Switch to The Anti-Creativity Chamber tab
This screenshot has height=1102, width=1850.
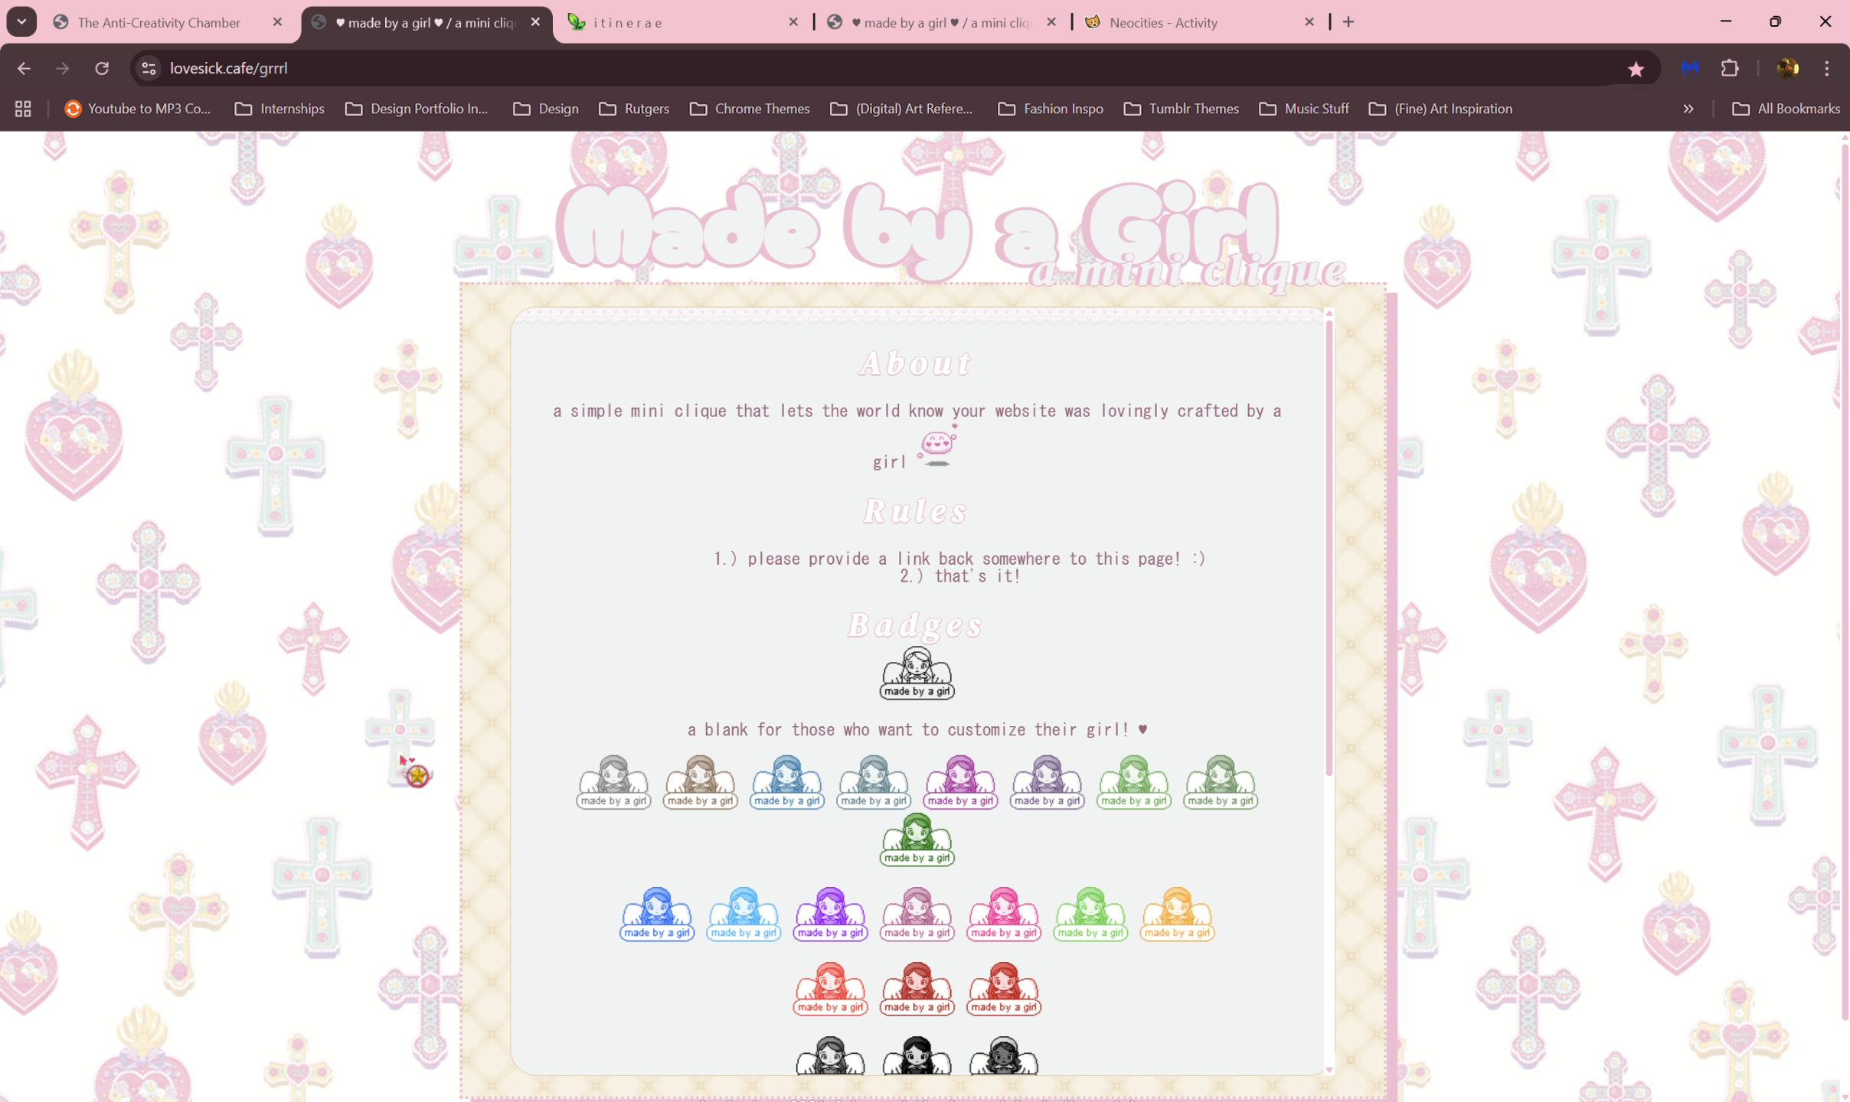pos(159,22)
